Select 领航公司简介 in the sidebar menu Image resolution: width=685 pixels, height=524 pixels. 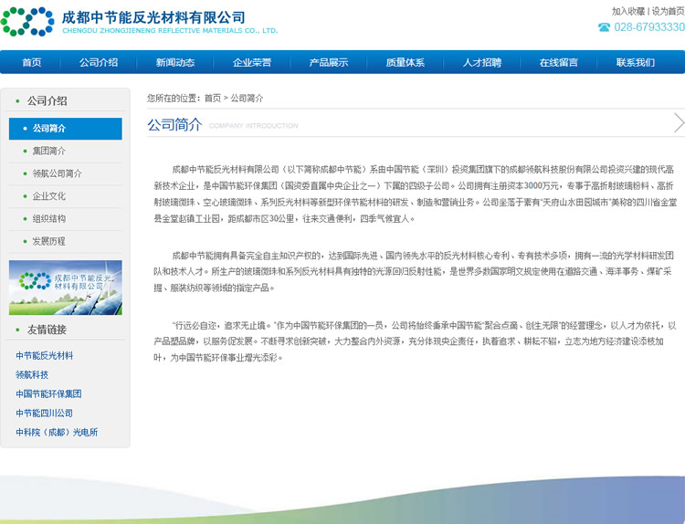coord(57,173)
